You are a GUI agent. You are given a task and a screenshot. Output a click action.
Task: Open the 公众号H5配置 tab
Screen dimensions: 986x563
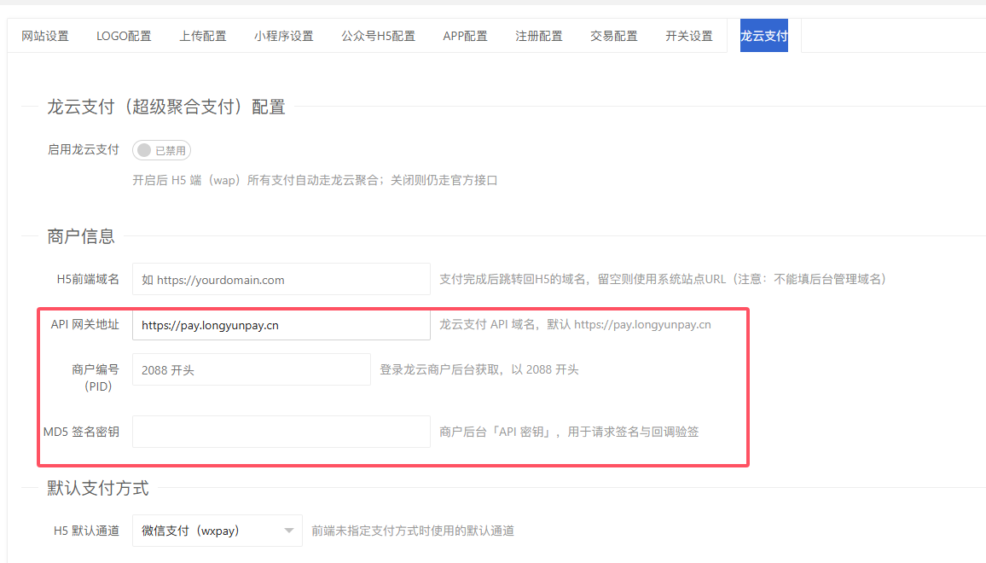pos(378,36)
